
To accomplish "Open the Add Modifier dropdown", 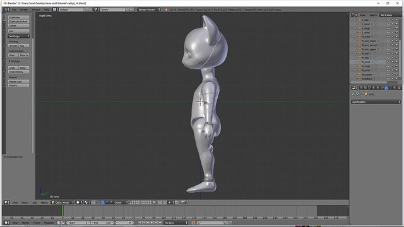I will tap(376, 102).
